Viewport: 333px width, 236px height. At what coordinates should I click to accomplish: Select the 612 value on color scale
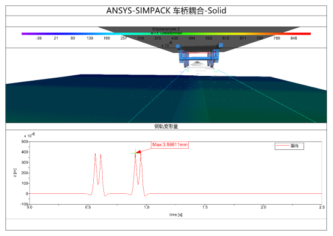coord(226,39)
